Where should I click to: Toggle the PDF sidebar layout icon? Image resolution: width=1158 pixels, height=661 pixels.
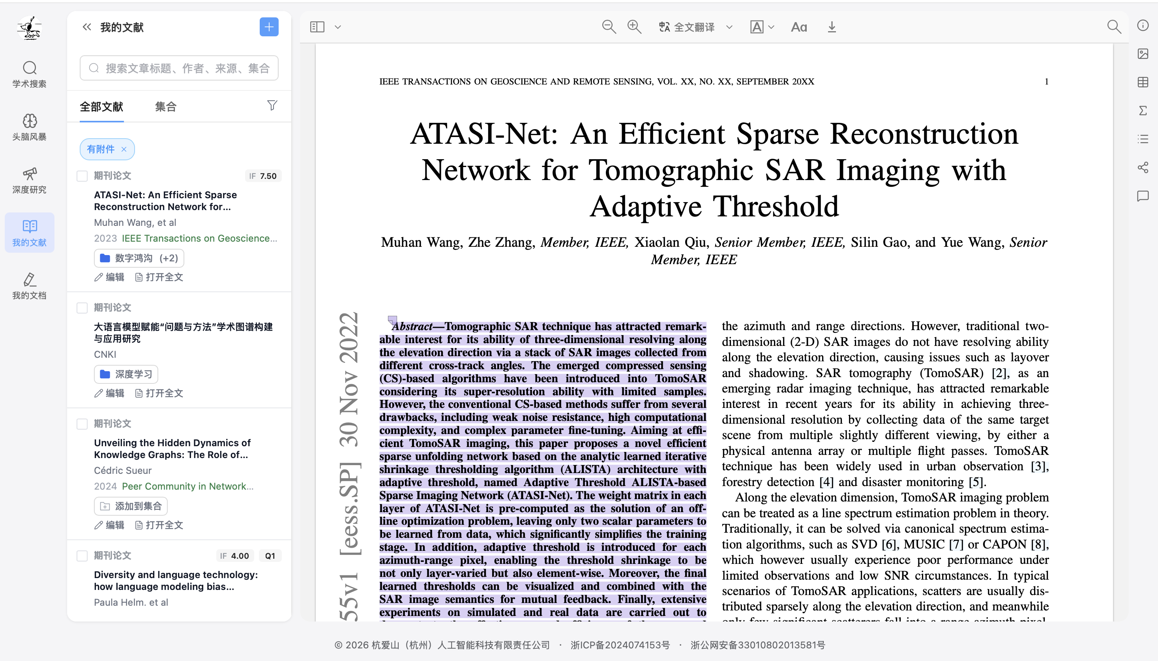coord(317,27)
